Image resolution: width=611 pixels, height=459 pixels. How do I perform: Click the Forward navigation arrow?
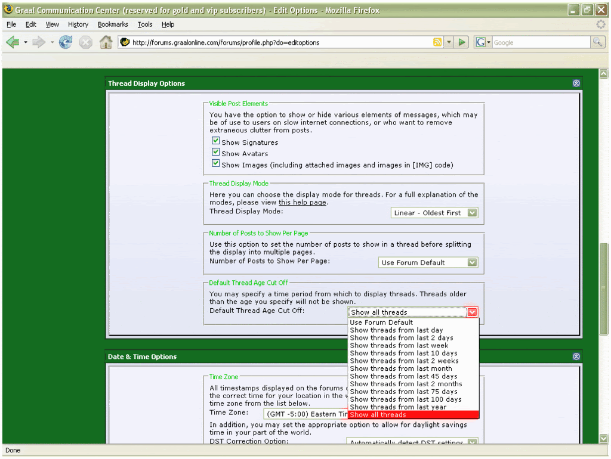tap(39, 42)
